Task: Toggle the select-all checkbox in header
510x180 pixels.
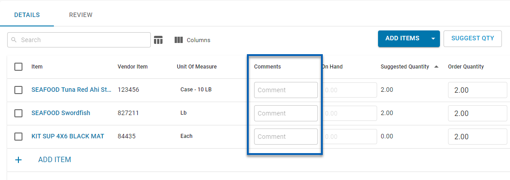Action: click(18, 66)
